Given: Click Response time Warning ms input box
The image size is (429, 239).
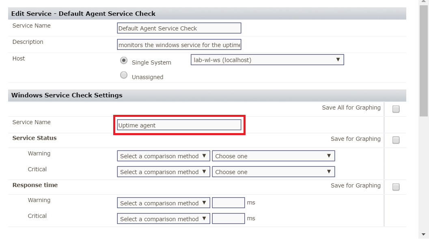Looking at the screenshot, I should (x=228, y=203).
